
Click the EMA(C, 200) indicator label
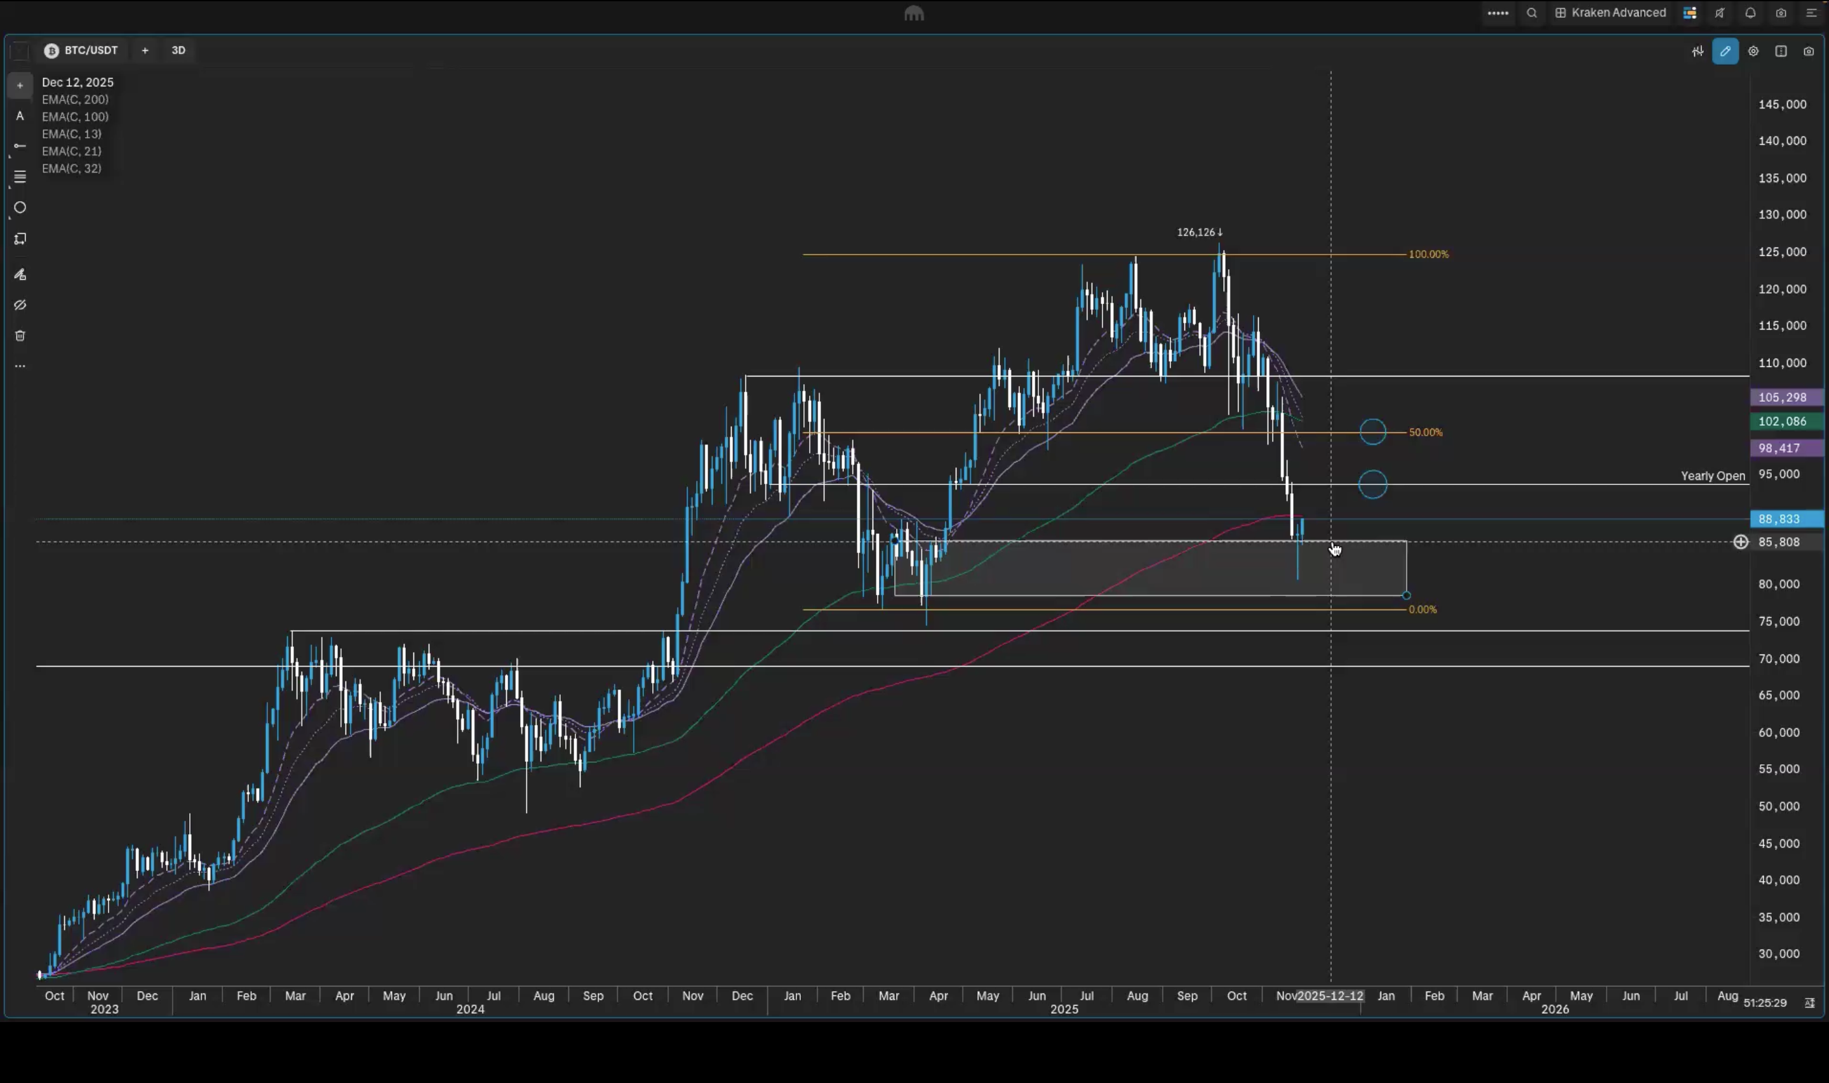point(75,99)
